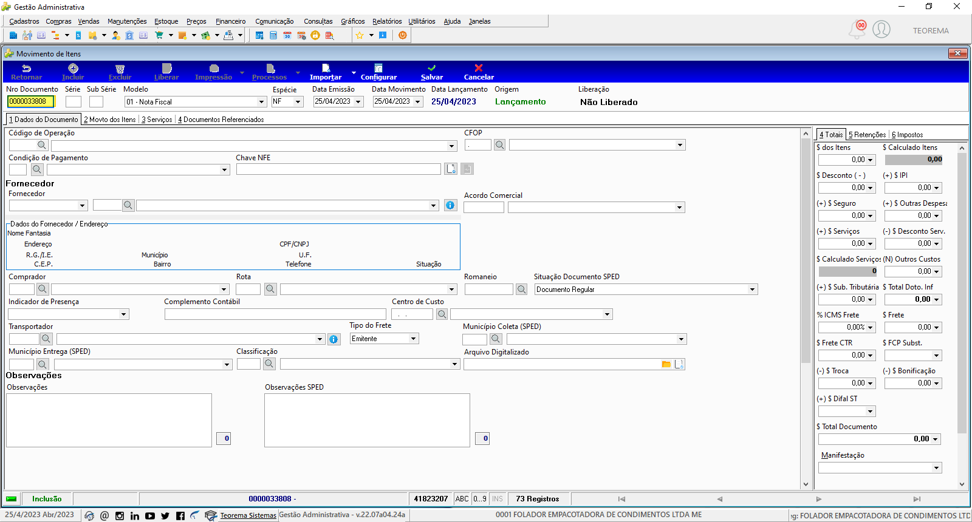Click the Observações SPED text area
This screenshot has width=972, height=522.
[x=368, y=420]
